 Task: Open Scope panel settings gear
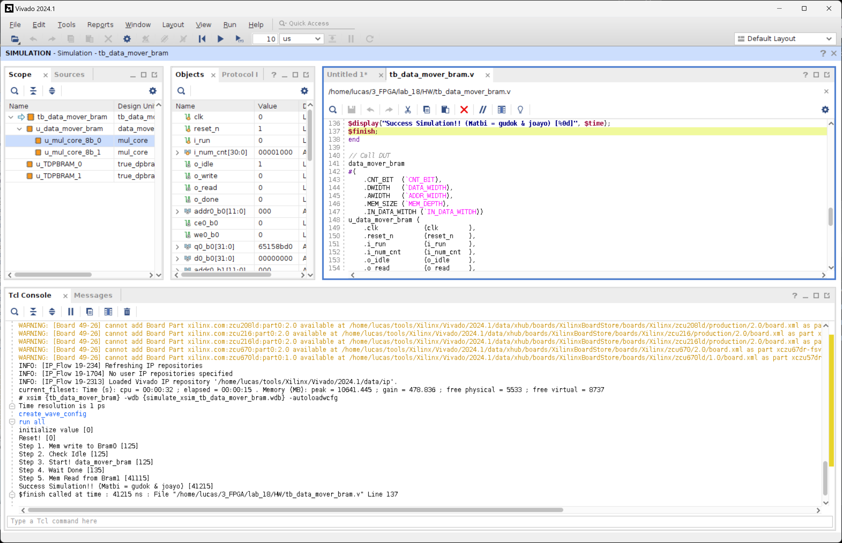pos(152,91)
